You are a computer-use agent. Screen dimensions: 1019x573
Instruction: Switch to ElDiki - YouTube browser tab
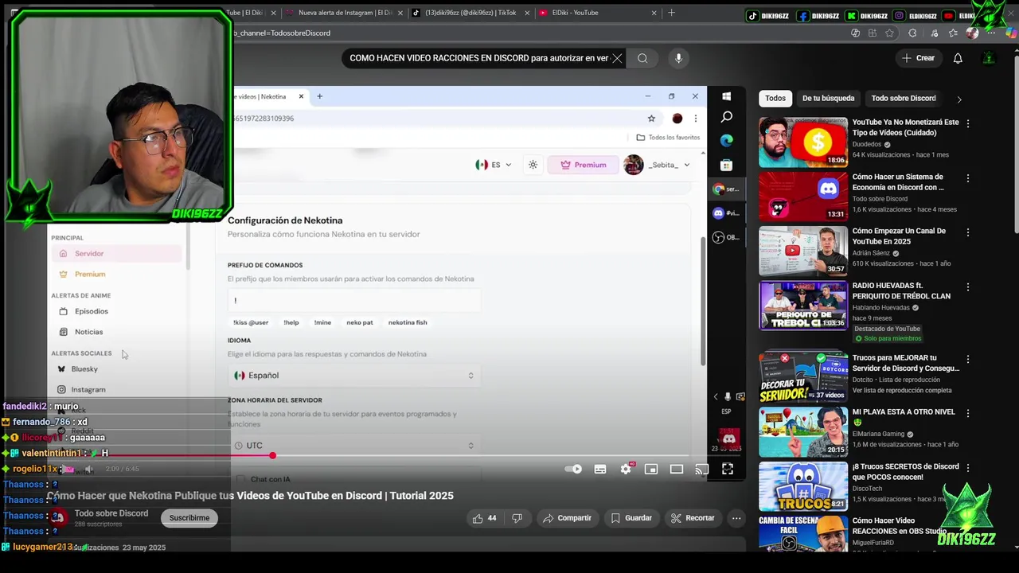point(597,13)
